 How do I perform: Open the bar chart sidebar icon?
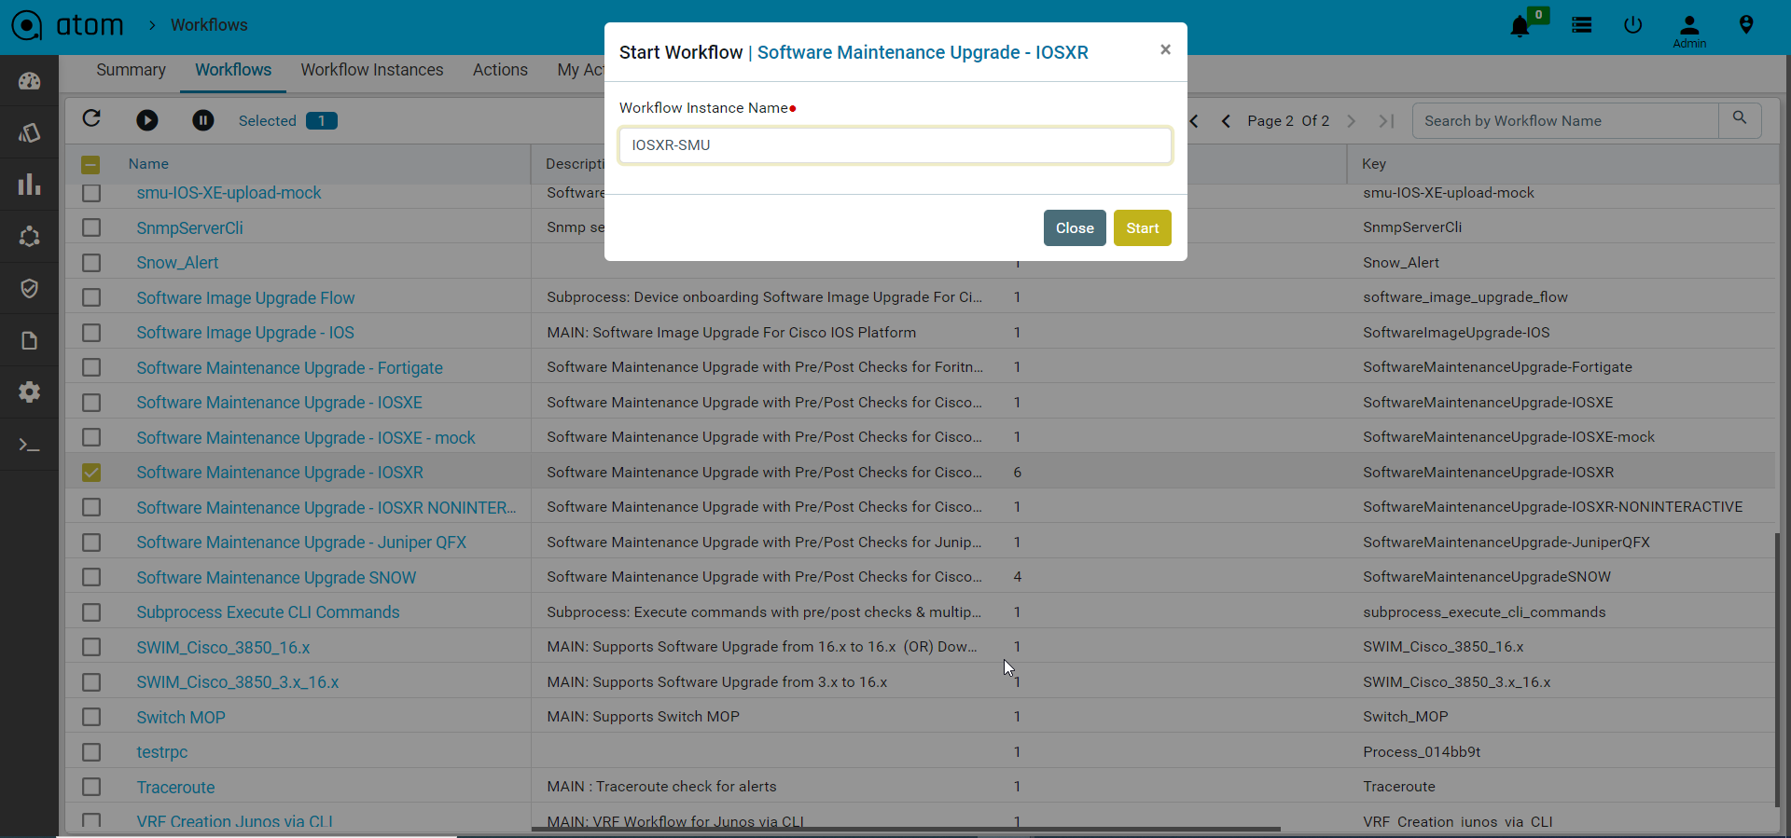coord(30,184)
